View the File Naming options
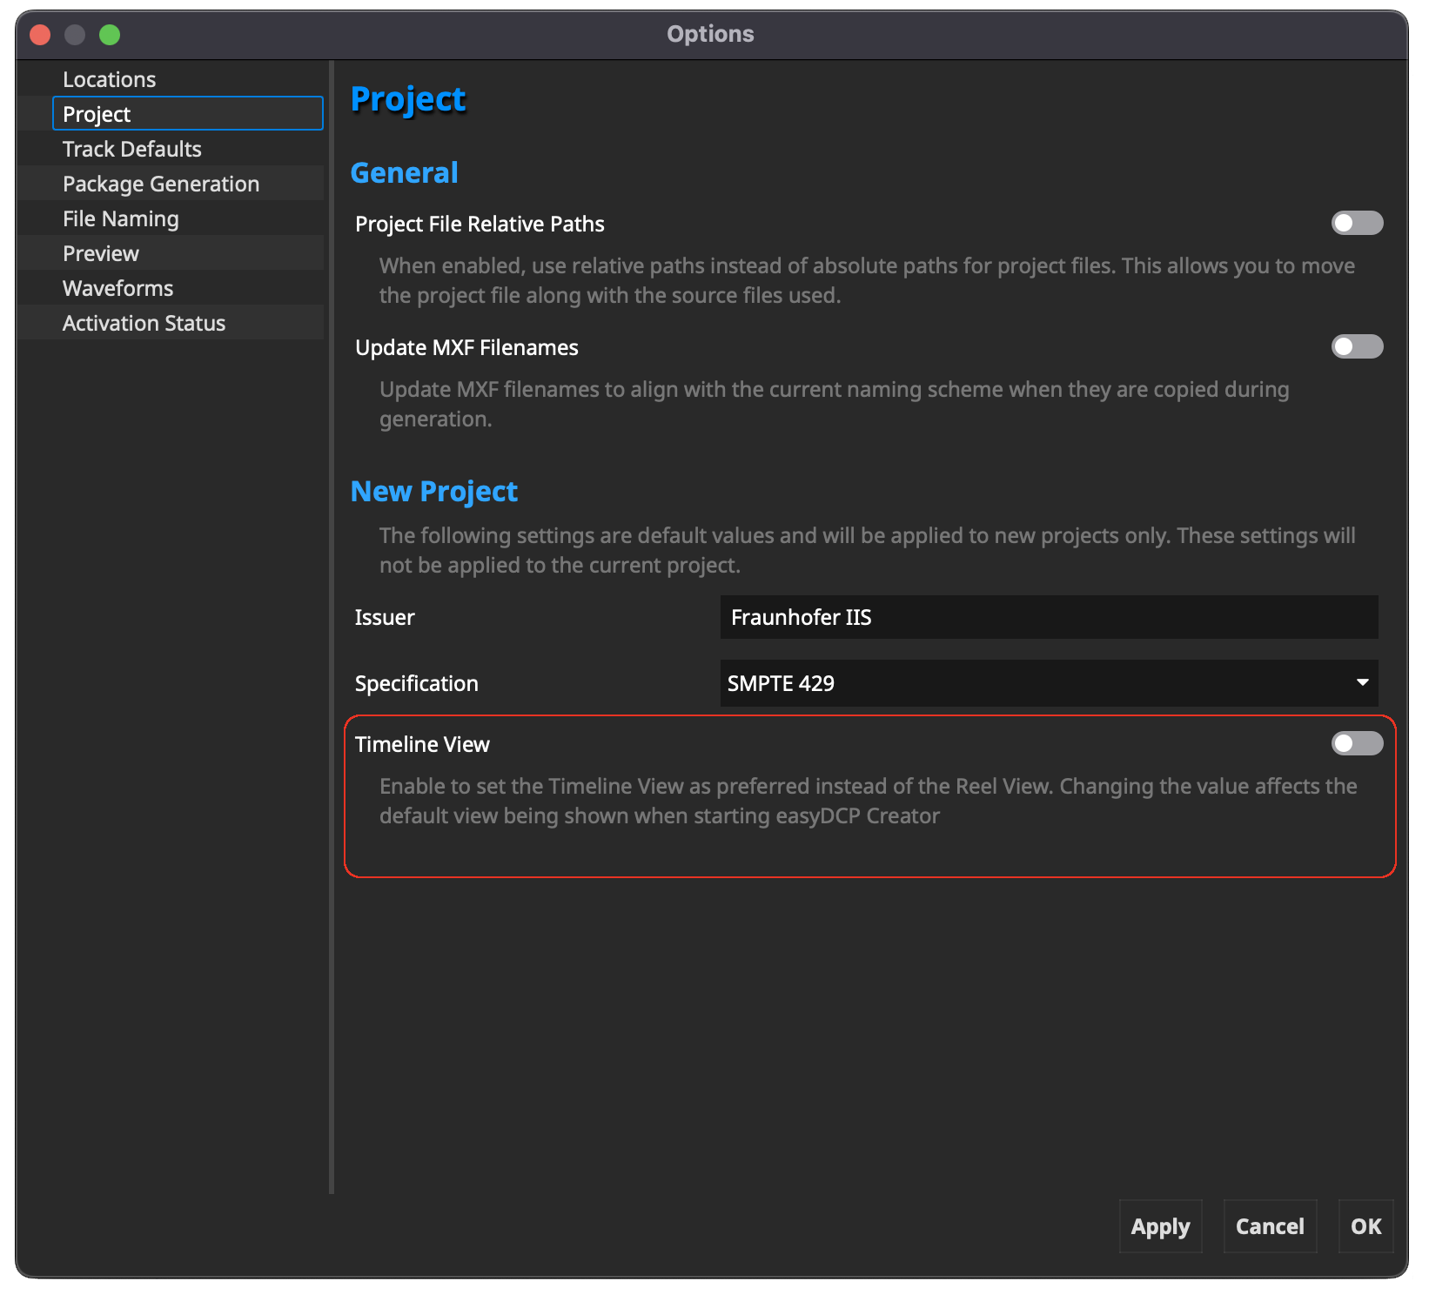Screen dimensions: 1429x1295 (120, 218)
